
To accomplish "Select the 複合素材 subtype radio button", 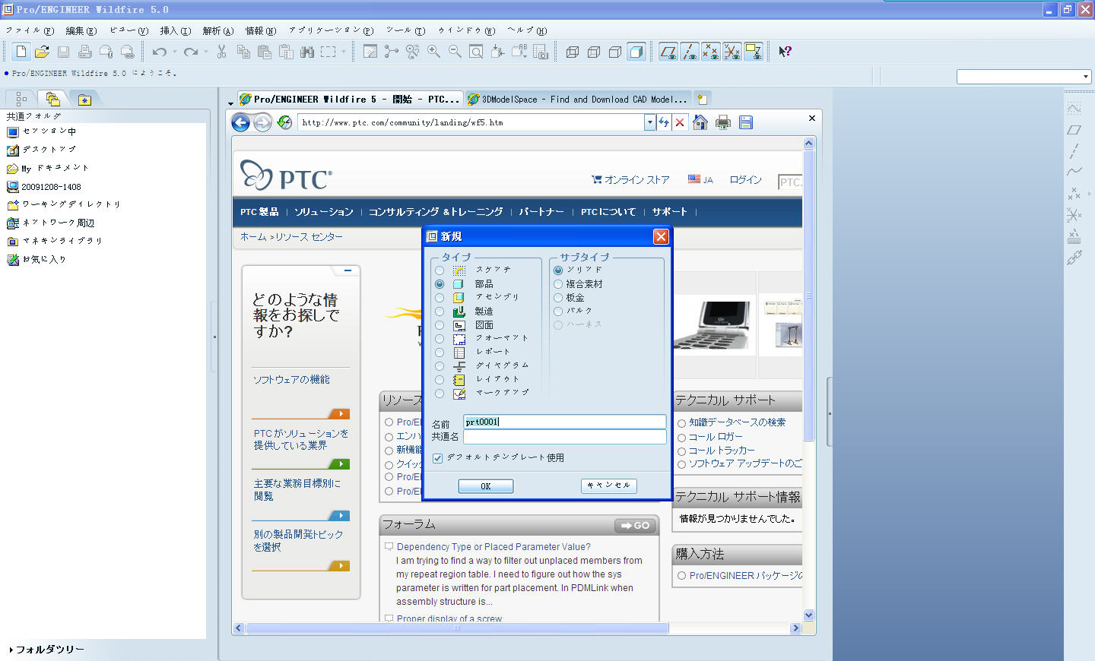I will click(x=558, y=284).
